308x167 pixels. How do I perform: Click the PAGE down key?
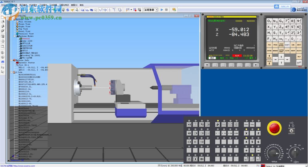[269, 63]
